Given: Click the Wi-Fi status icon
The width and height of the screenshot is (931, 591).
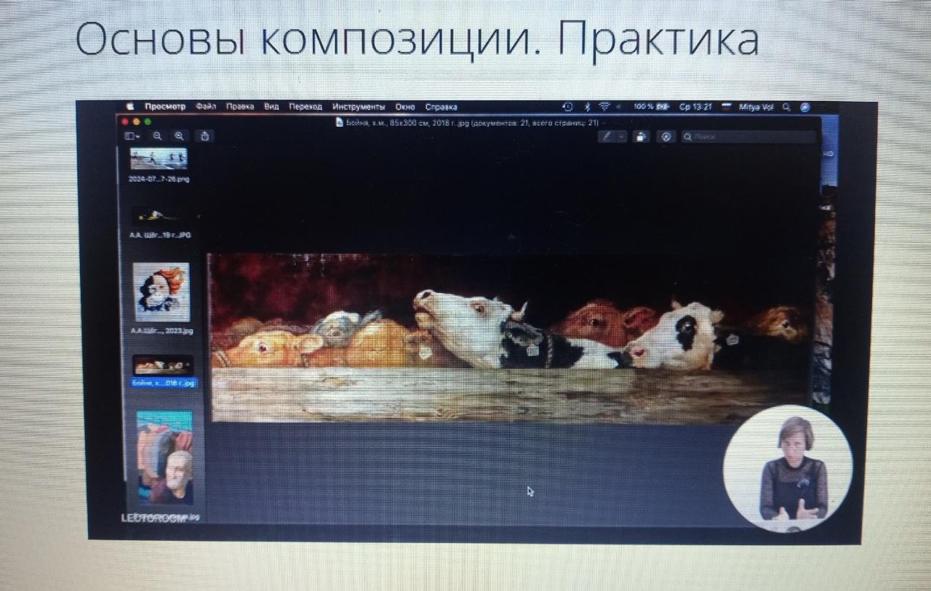Looking at the screenshot, I should pos(604,107).
